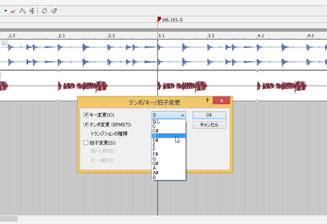Click the キャンセル button
The width and height of the screenshot is (327, 224).
click(x=209, y=125)
